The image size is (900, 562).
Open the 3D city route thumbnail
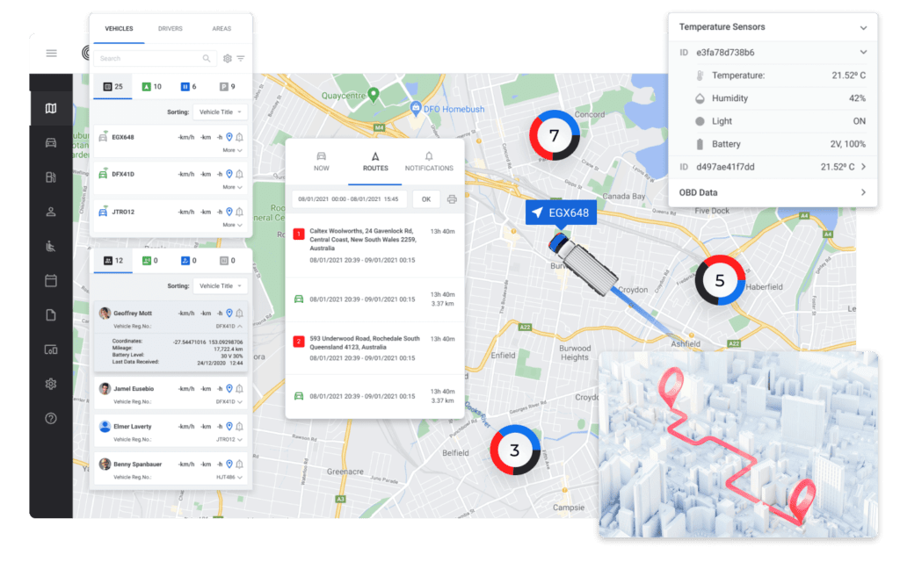coord(738,445)
